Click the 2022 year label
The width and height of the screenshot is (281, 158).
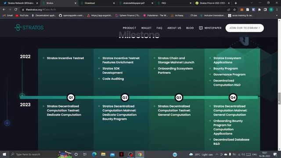25,57
